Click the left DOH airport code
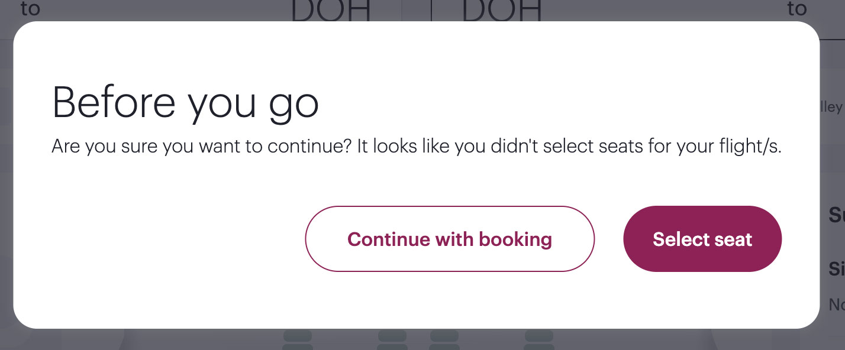The height and width of the screenshot is (350, 845). (x=331, y=12)
